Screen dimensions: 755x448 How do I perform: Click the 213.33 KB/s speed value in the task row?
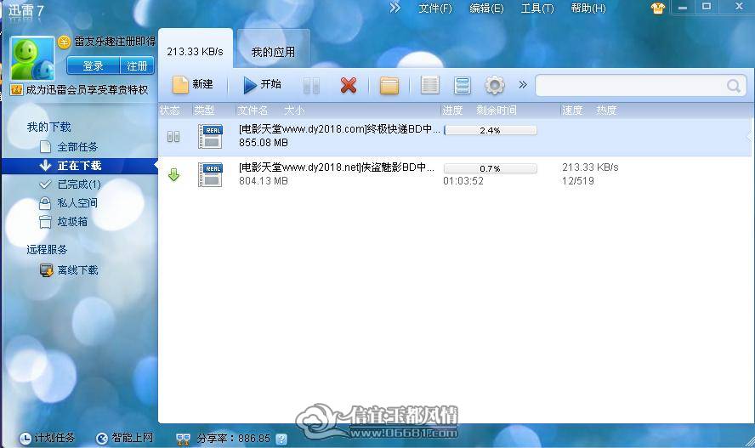(x=590, y=167)
